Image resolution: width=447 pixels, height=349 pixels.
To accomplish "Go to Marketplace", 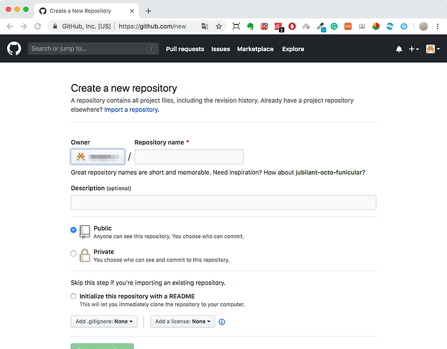I will coord(256,49).
